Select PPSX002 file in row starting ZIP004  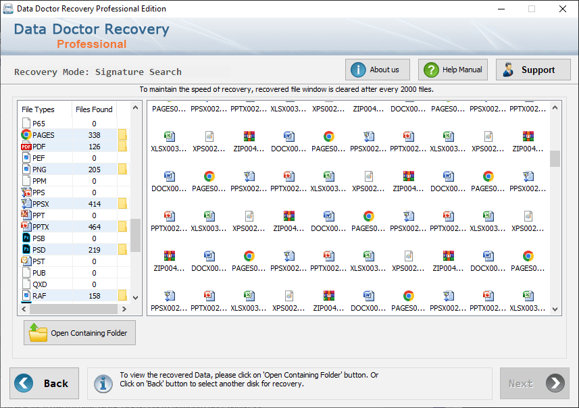point(288,261)
